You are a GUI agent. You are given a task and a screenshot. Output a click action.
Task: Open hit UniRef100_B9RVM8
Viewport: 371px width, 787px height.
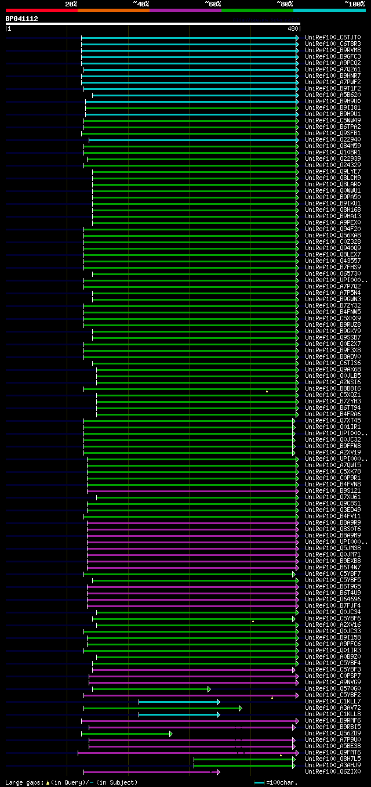[x=333, y=50]
